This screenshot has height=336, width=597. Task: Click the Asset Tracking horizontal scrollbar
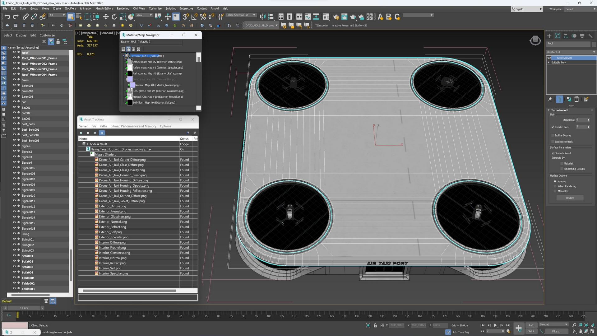tap(129, 291)
